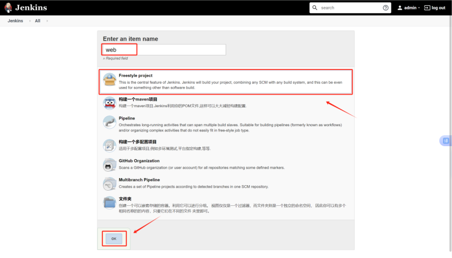Click the Required field hint text
The width and height of the screenshot is (452, 258).
point(115,58)
